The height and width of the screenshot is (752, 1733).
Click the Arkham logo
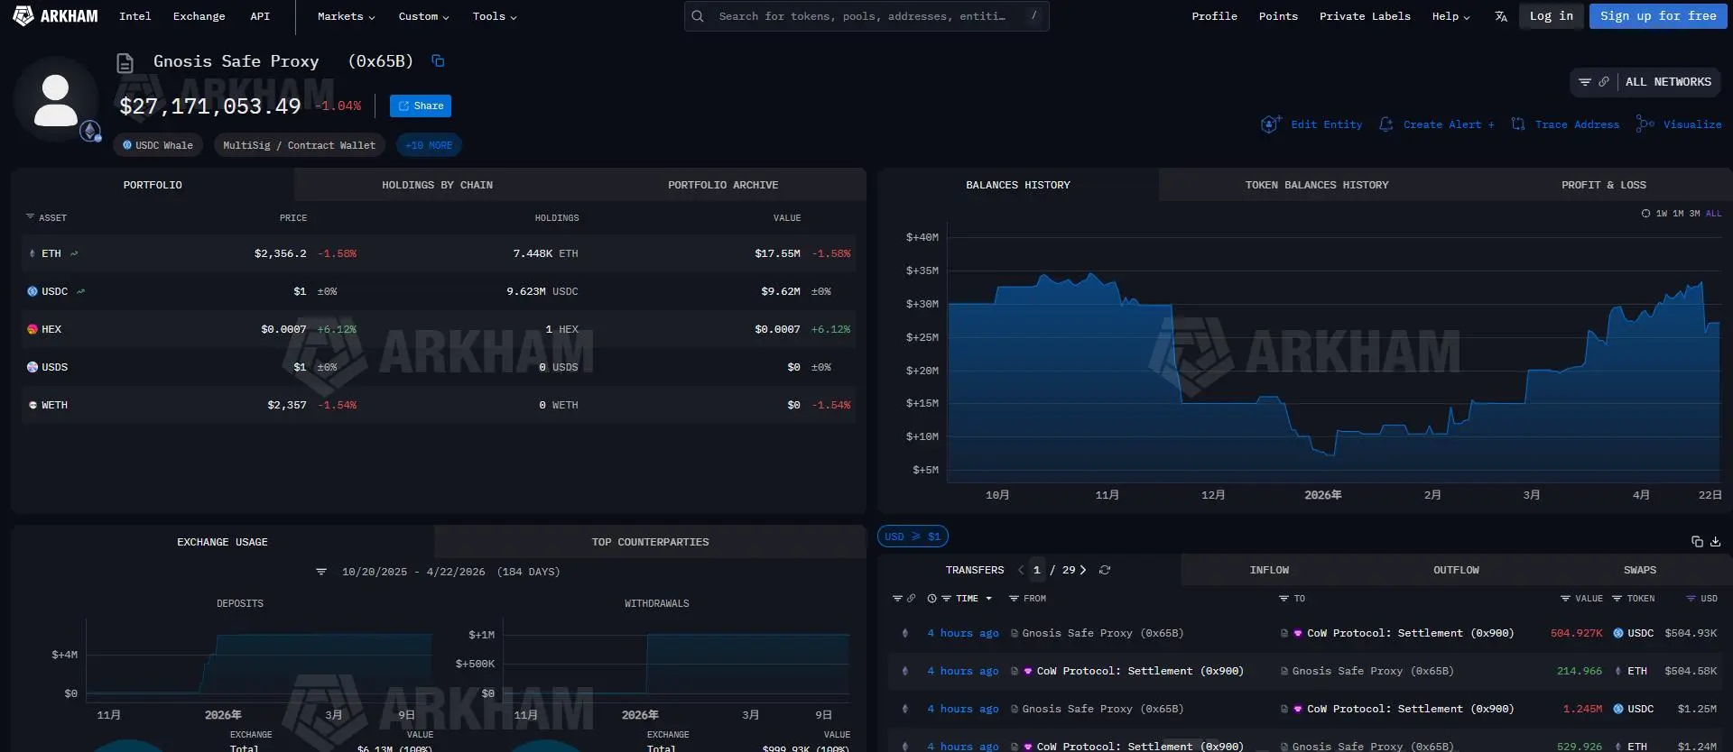[x=55, y=16]
